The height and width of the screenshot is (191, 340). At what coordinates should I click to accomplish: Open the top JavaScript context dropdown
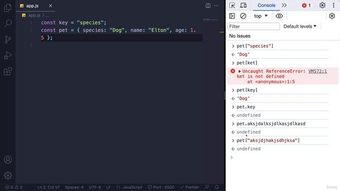click(x=261, y=16)
